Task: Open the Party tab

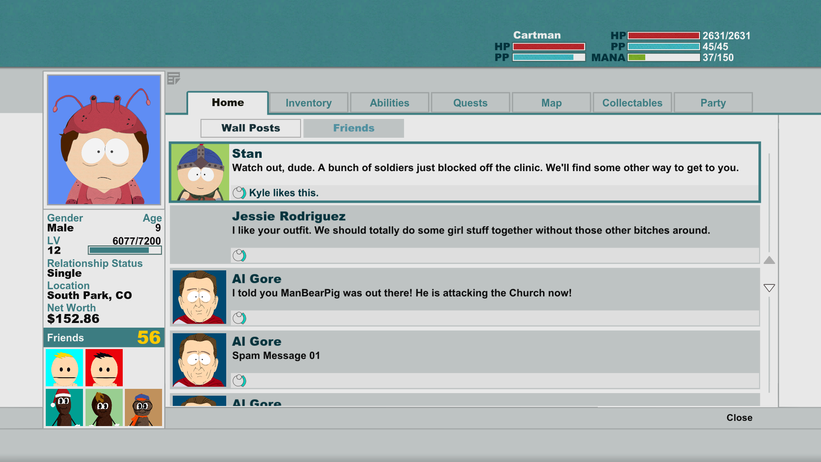Action: click(x=713, y=103)
